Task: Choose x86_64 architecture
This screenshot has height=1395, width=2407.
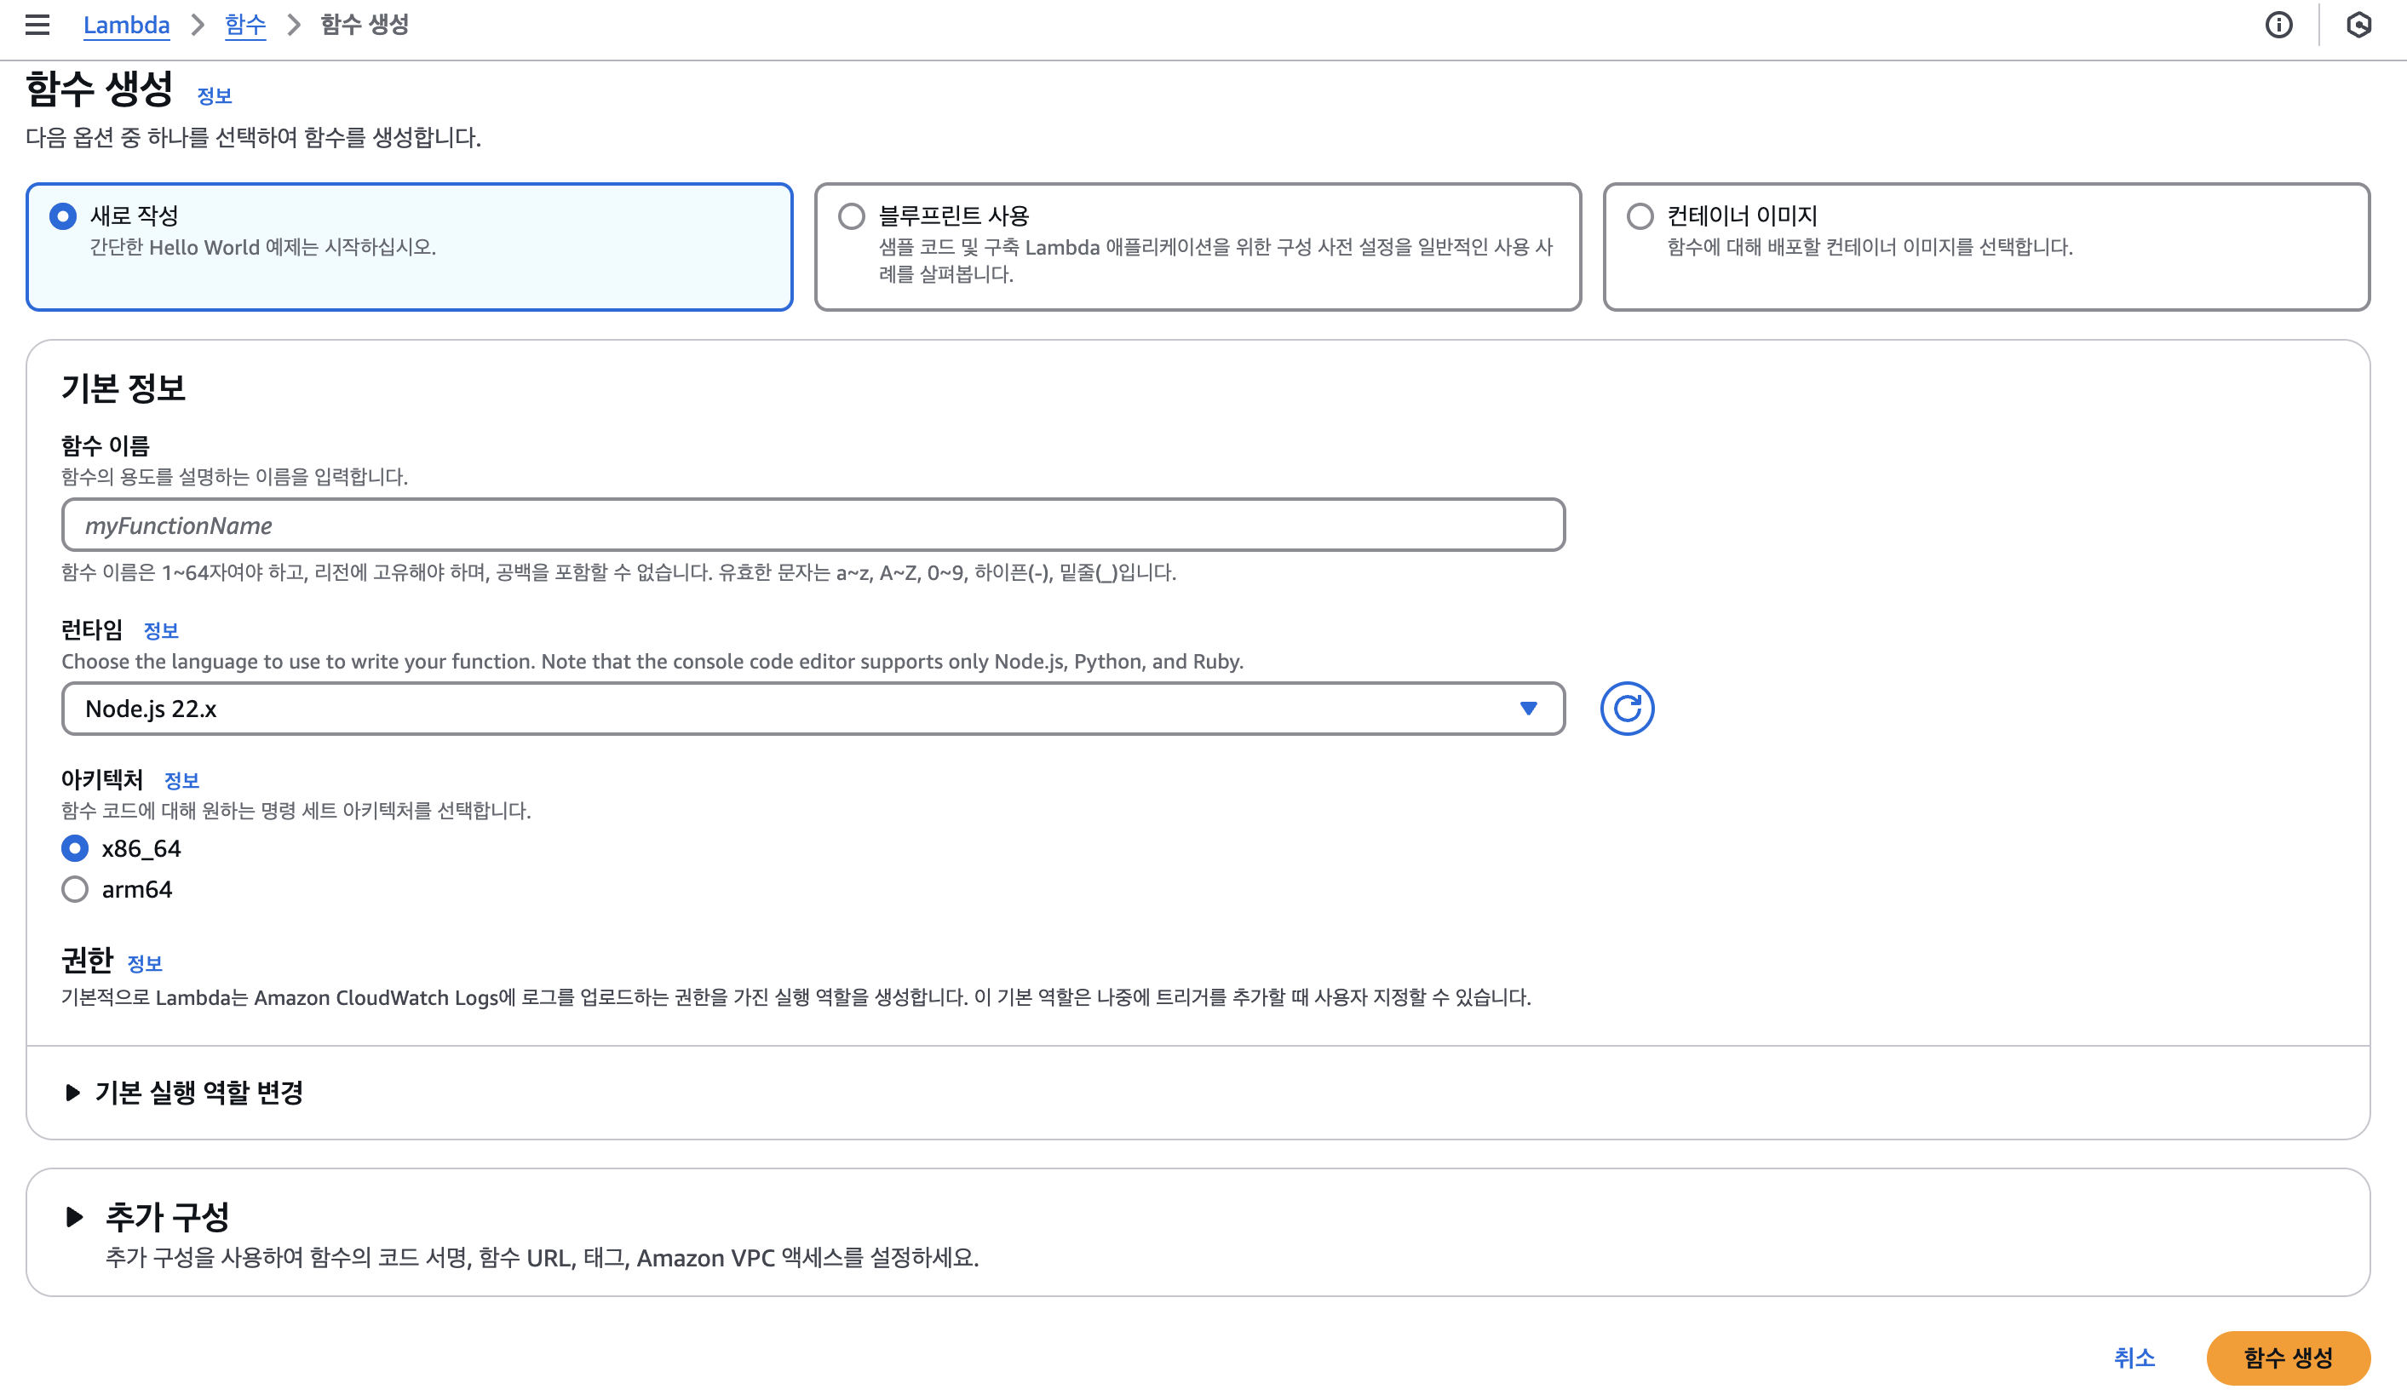Action: (x=74, y=848)
